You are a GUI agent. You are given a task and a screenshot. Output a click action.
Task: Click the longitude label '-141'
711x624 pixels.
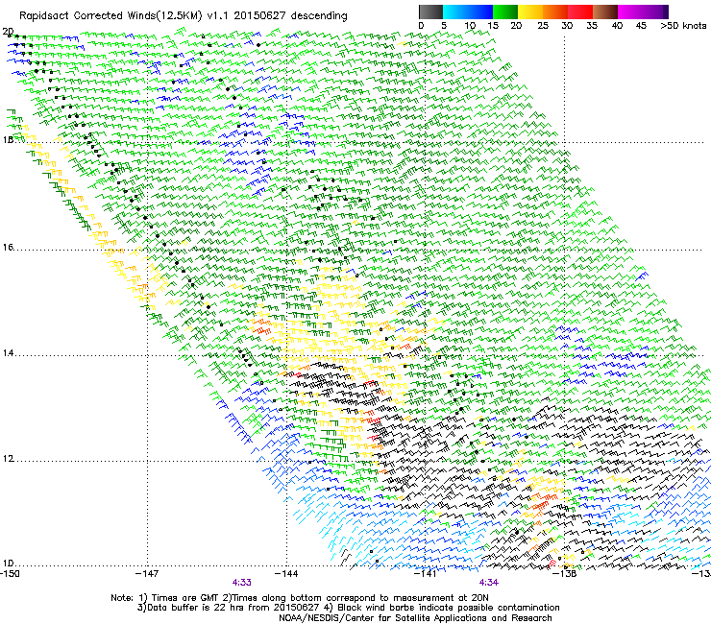coord(425,574)
